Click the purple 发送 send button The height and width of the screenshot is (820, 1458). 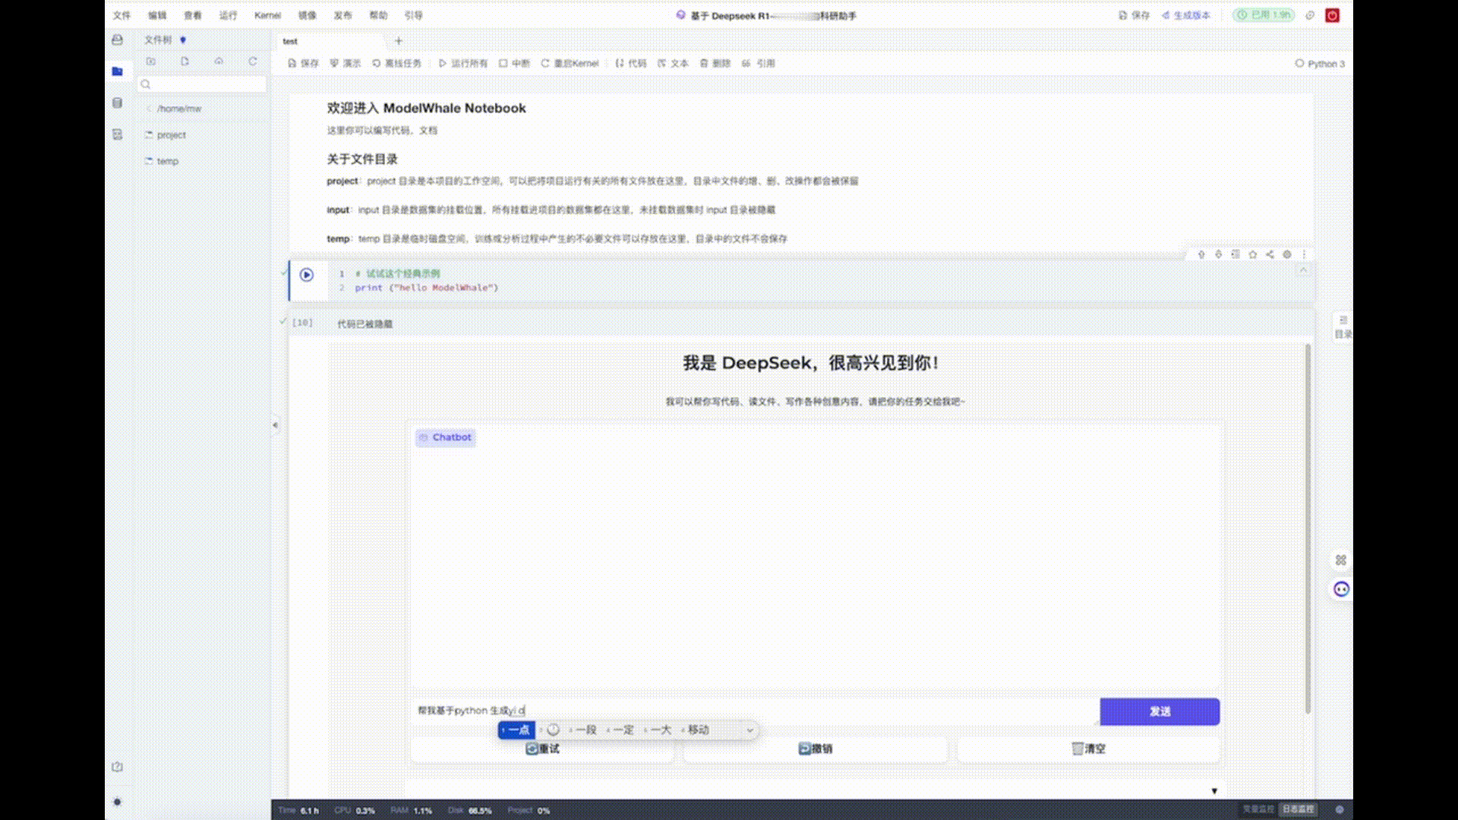(x=1160, y=711)
